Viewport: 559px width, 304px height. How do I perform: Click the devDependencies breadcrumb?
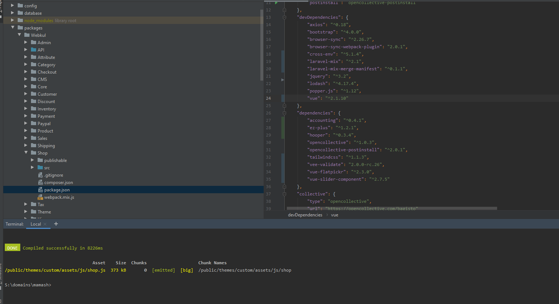[x=305, y=215]
